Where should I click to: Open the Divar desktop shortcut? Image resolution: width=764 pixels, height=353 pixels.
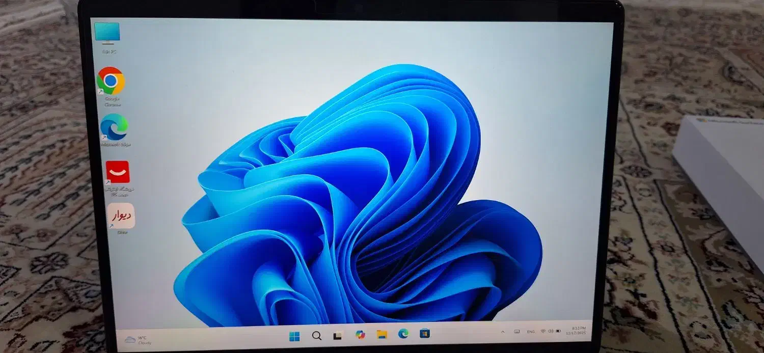[x=121, y=219]
